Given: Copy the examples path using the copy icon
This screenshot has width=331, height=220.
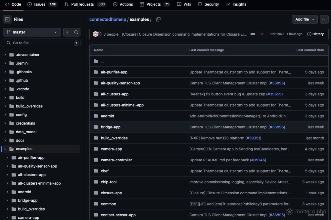Looking at the screenshot, I should point(158,19).
